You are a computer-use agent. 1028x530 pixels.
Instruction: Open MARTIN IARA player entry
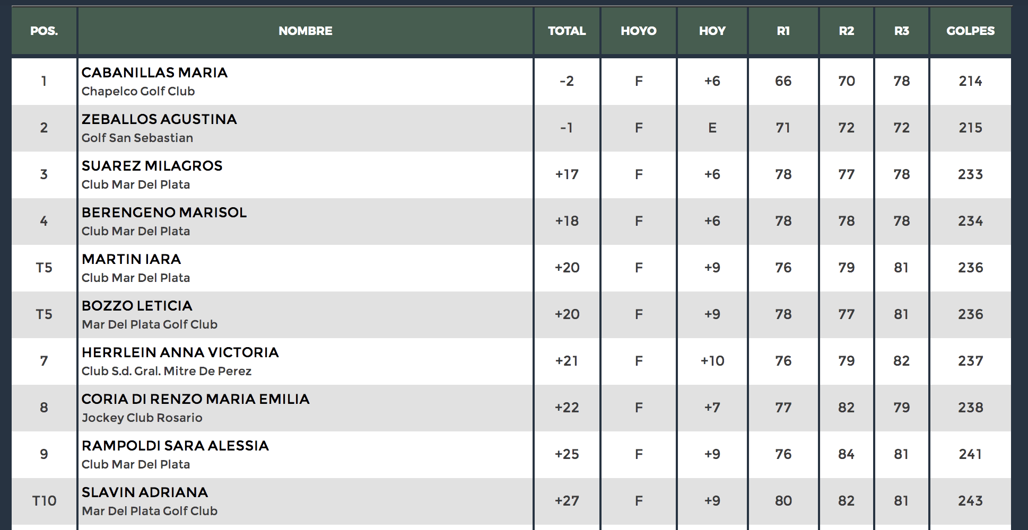pos(131,259)
